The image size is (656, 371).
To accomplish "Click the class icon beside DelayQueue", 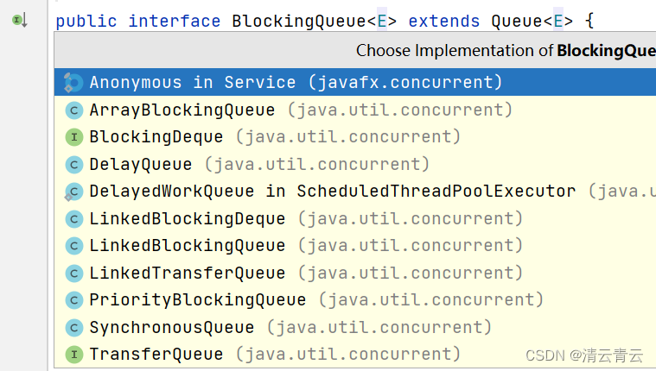I will click(74, 165).
